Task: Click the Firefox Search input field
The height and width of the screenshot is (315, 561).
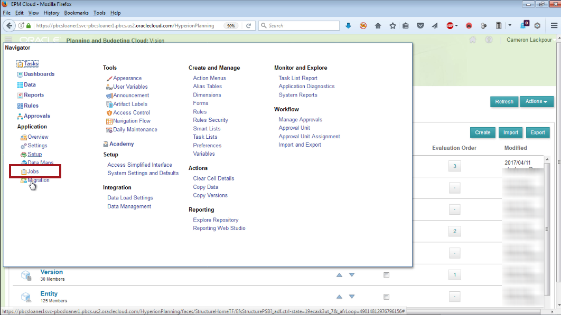Action: coord(299,26)
